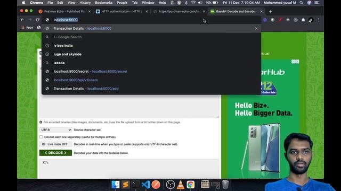This screenshot has height=191, width=341.
Task: Click the green DECODE button
Action: pyautogui.click(x=55, y=153)
